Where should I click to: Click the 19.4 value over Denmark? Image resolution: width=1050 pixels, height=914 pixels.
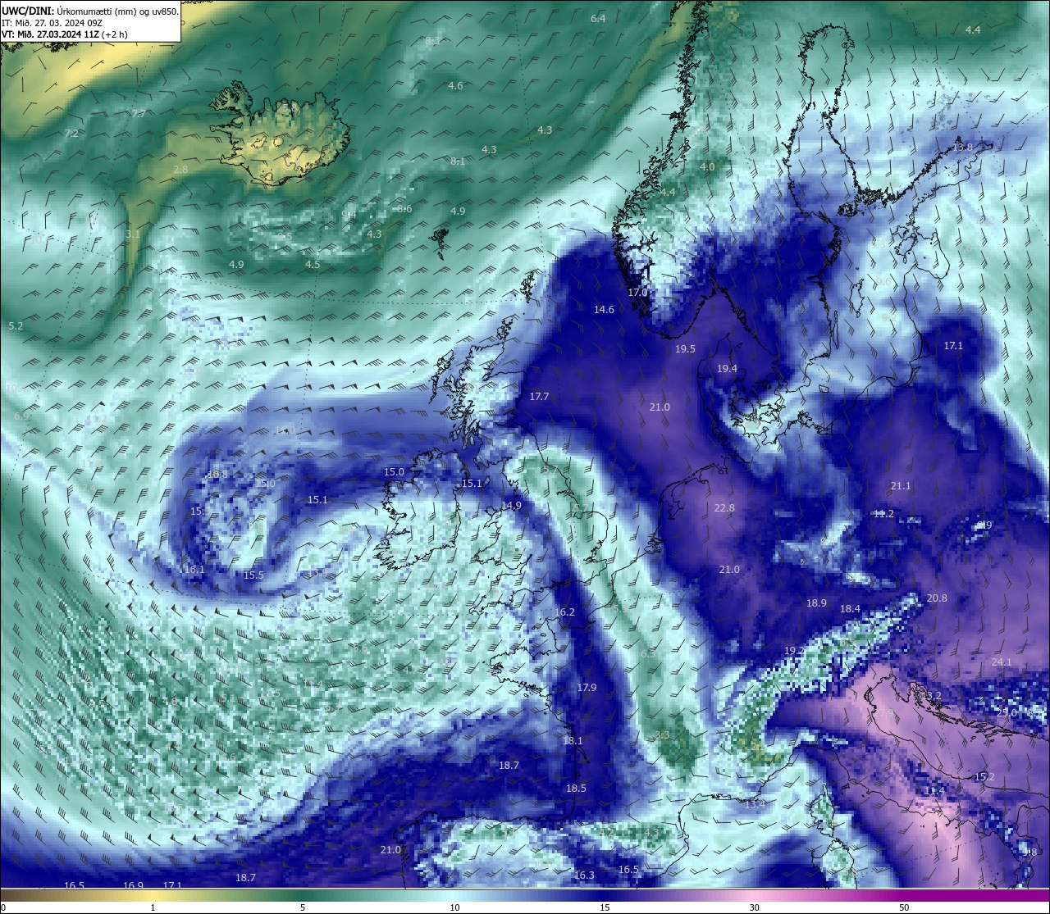[x=727, y=369]
